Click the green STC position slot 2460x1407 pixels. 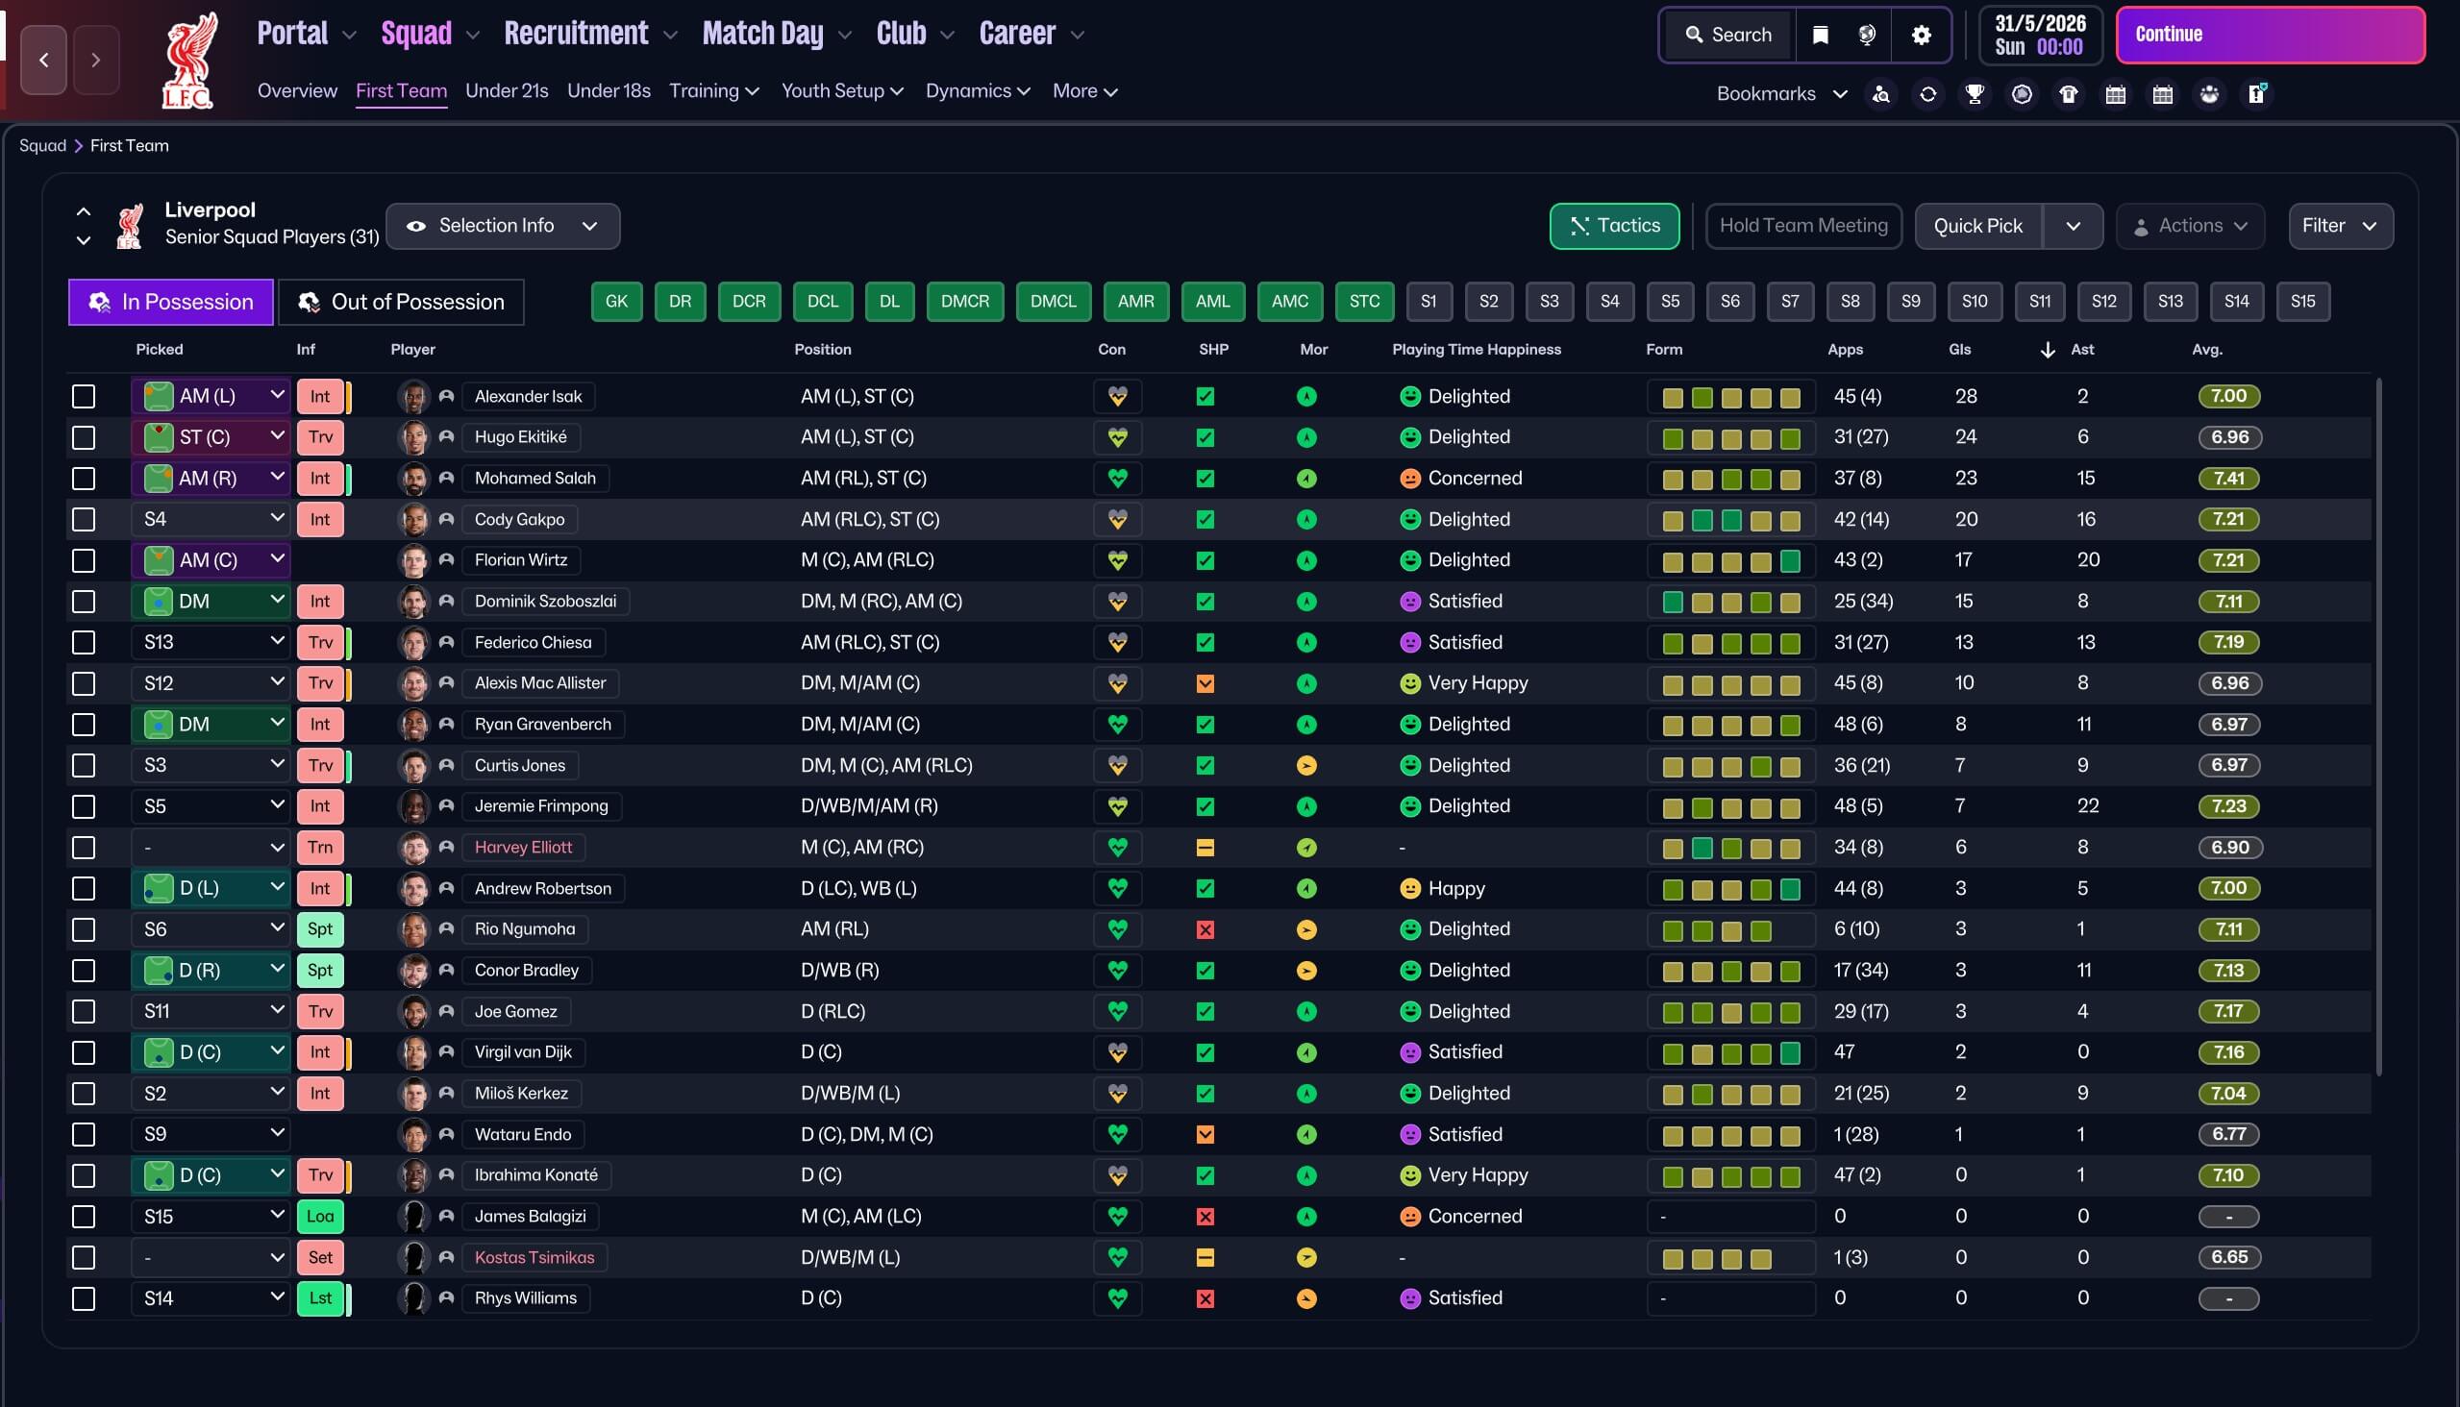coord(1364,302)
